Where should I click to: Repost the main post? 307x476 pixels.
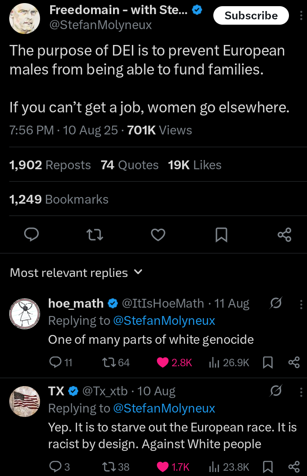point(95,234)
